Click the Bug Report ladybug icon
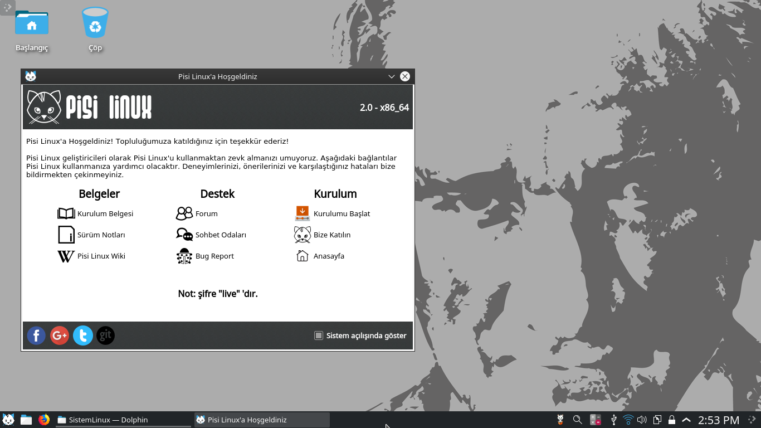 pos(184,256)
